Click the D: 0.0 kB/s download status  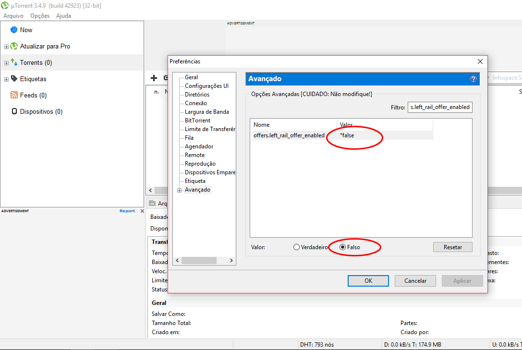pos(413,345)
